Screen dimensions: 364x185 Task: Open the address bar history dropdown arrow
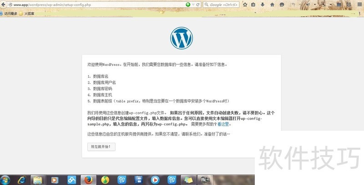pos(193,5)
